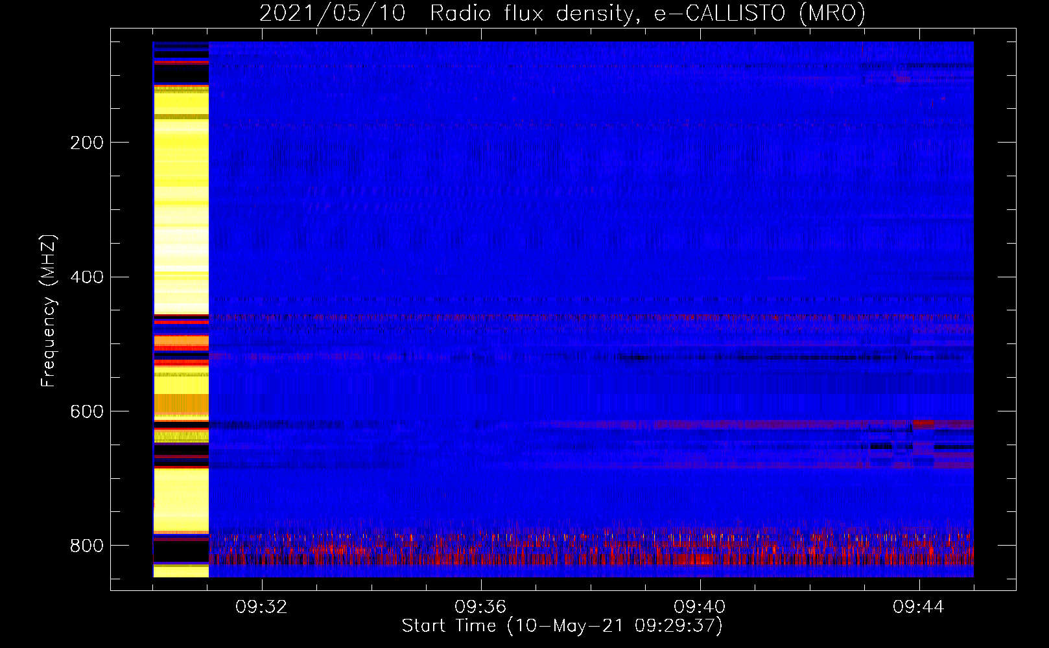Click the 400 MHz frequency tick label
Screen dimensions: 1049x648
coord(87,277)
